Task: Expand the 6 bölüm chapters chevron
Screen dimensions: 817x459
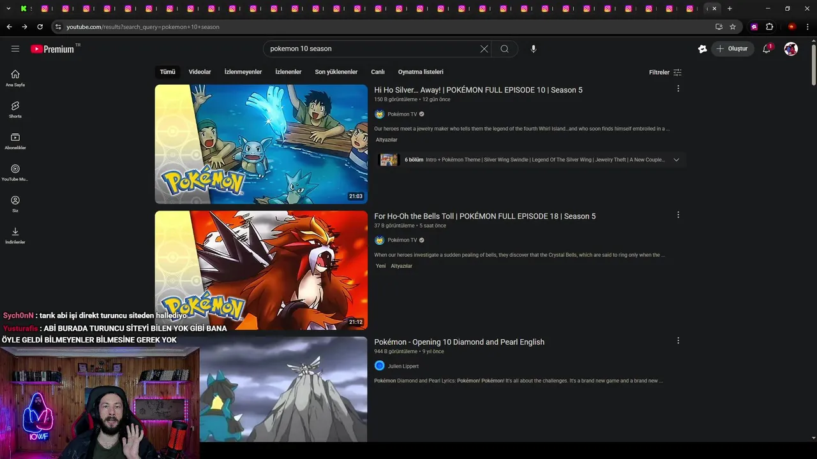Action: pos(676,160)
